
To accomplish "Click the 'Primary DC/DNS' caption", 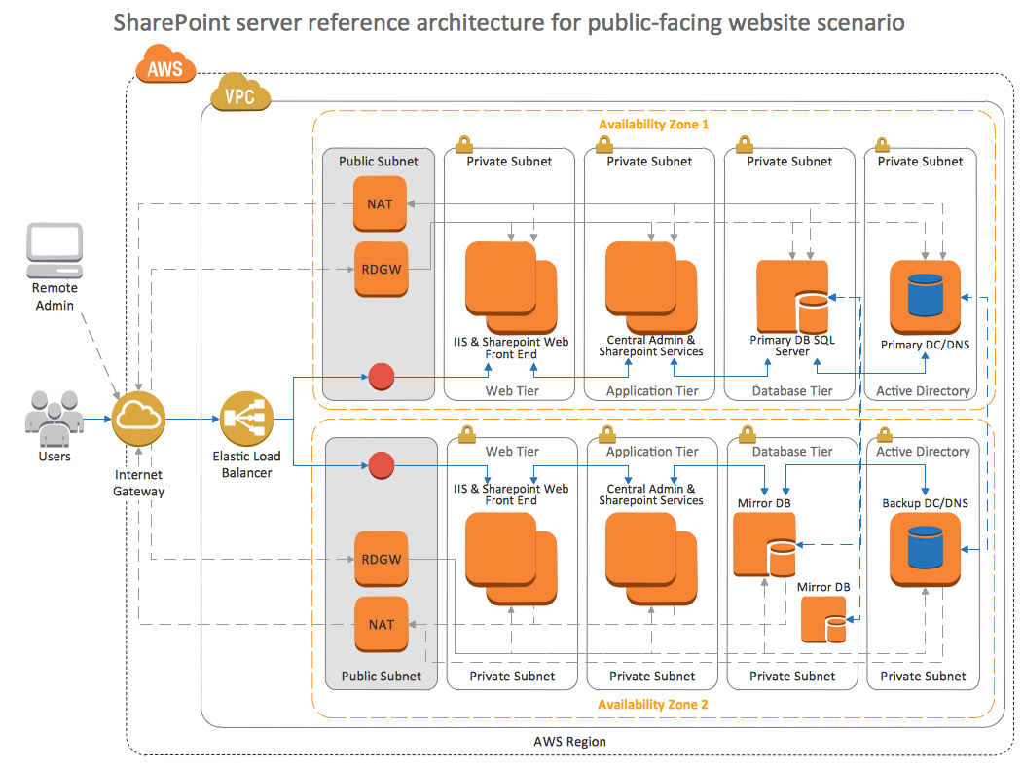I will click(x=925, y=345).
